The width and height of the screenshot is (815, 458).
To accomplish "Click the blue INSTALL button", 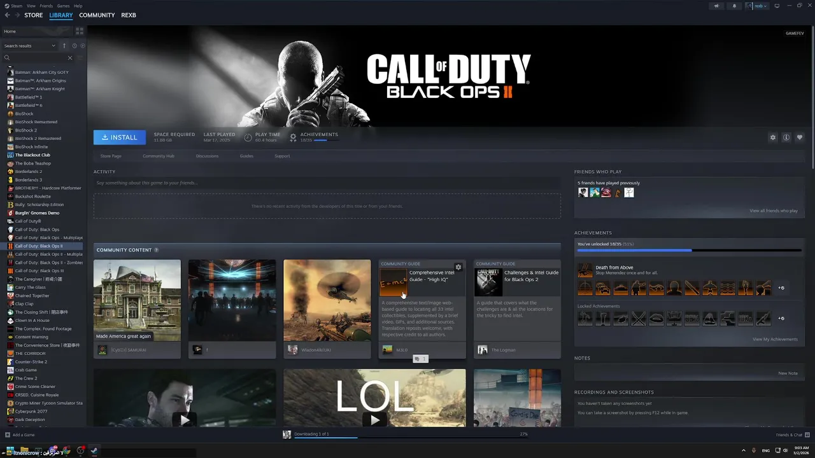I will [120, 137].
